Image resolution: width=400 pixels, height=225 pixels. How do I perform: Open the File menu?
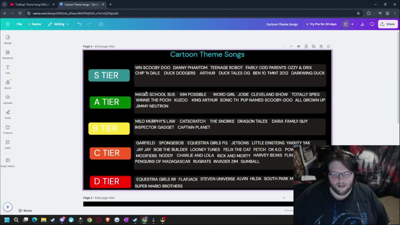pos(19,24)
